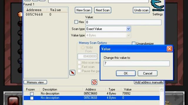Screen dimensions: 188x105
Task: Click the red clear address list icon
Action: [x=94, y=82]
